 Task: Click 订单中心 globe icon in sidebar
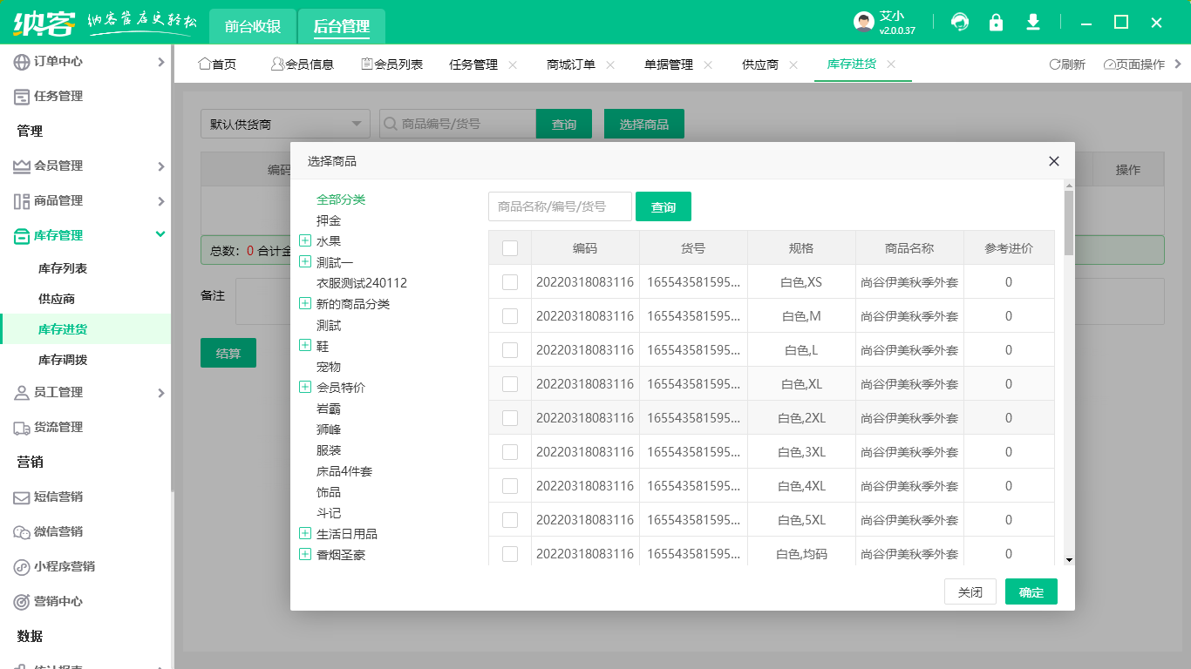pyautogui.click(x=22, y=61)
